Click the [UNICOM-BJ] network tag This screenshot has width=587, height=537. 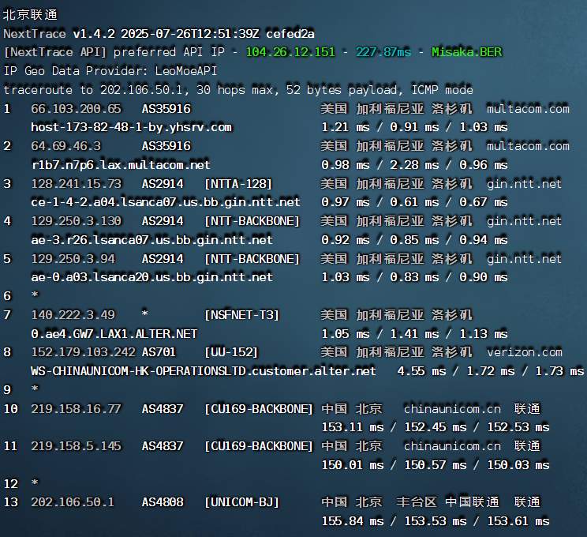click(x=241, y=502)
